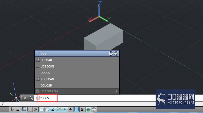Toggle Object Snap Tracking in status bar
203x113 pixels.
[53, 109]
